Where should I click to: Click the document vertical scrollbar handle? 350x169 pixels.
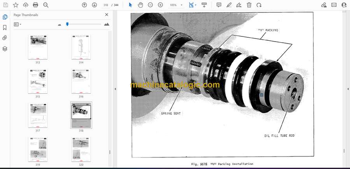click(x=344, y=151)
